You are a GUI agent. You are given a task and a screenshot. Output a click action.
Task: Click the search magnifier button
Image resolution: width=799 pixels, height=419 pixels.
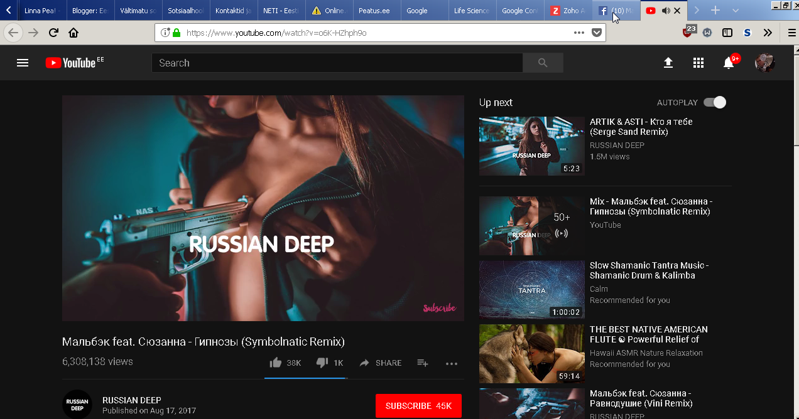(543, 63)
